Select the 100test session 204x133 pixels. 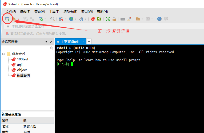point(23,59)
